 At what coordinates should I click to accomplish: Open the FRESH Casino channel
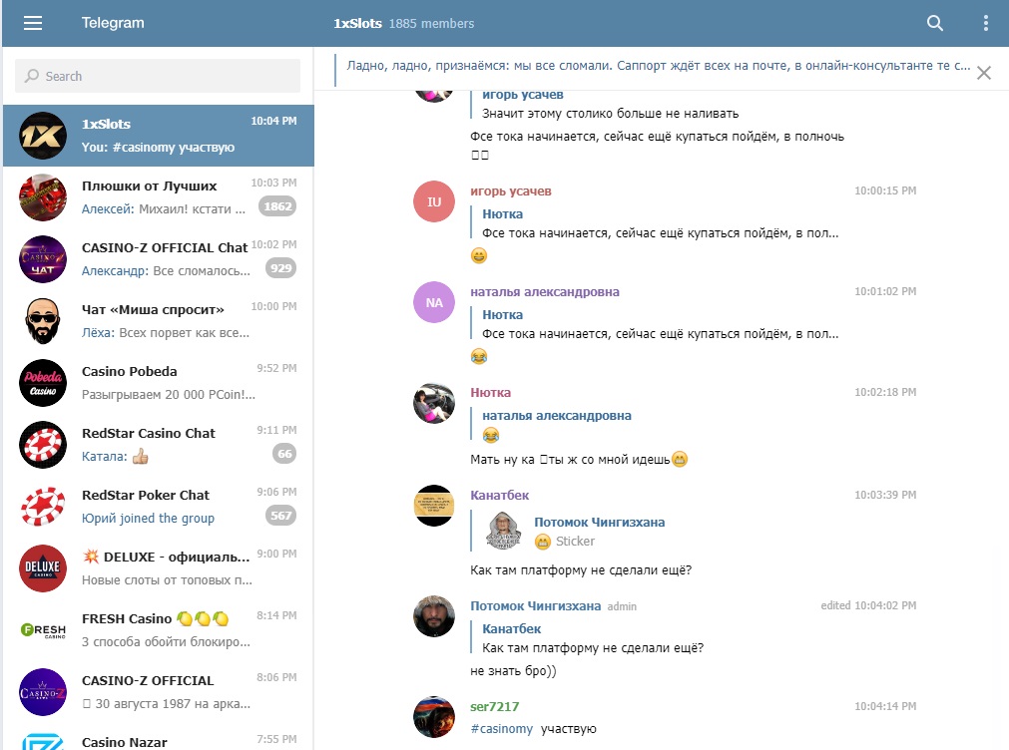[159, 629]
